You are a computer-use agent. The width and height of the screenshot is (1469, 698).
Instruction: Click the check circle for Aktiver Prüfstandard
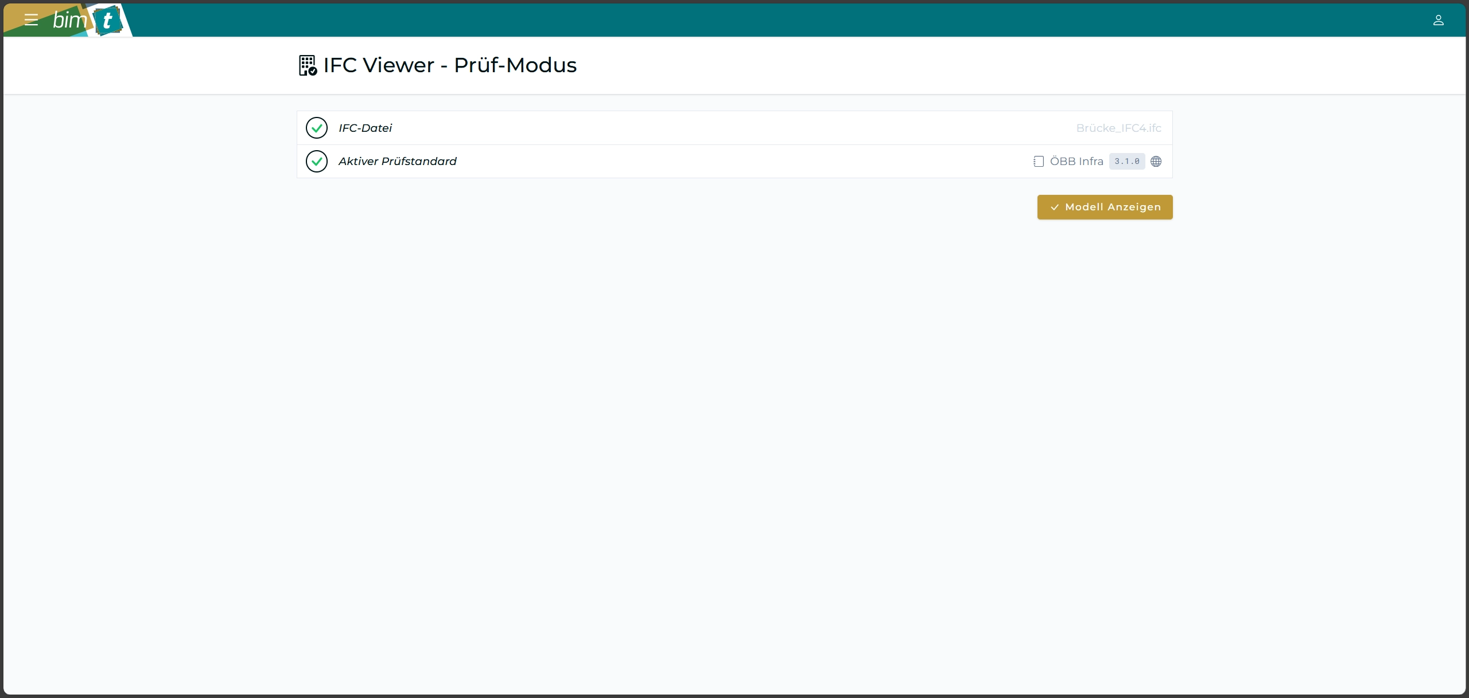click(317, 161)
